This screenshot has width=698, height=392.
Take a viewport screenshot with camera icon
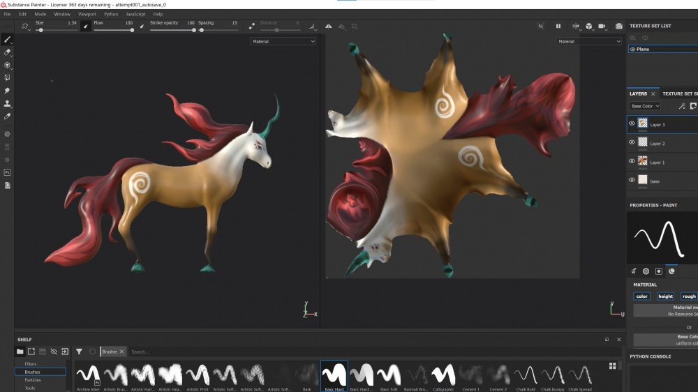(x=618, y=27)
